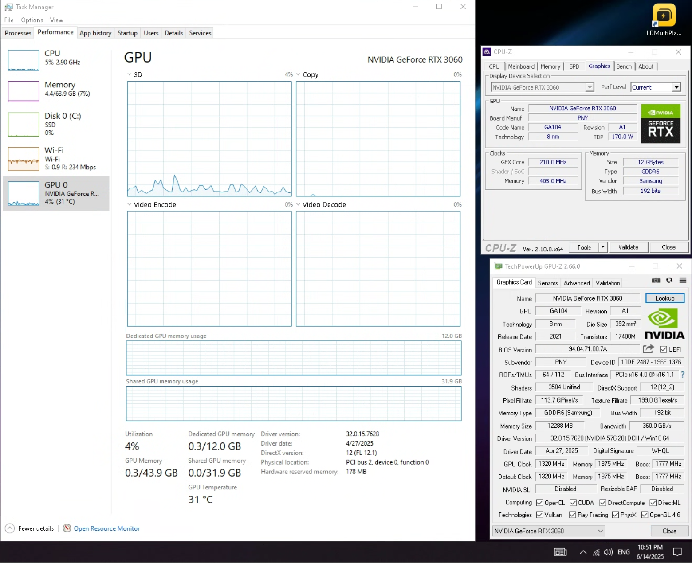Screen dimensions: 692x563
Task: Open the Windows notification center icon
Action: click(x=677, y=552)
